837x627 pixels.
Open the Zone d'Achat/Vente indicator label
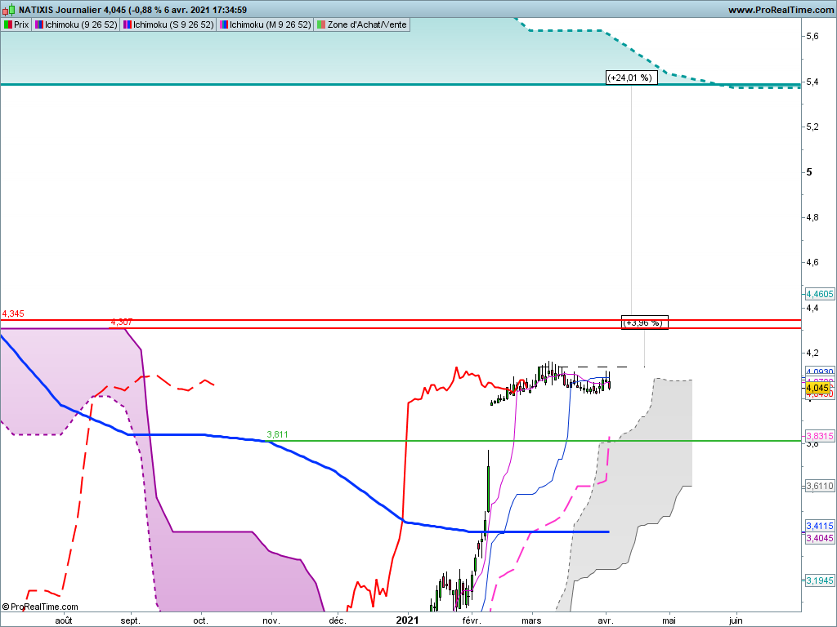pos(367,24)
